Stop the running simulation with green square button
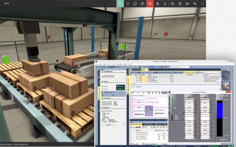The image size is (236, 147). 120,4
